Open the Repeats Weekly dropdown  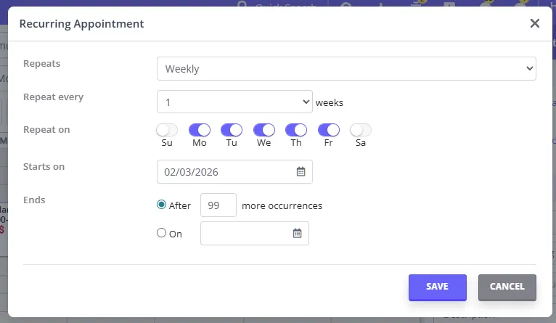pyautogui.click(x=346, y=68)
